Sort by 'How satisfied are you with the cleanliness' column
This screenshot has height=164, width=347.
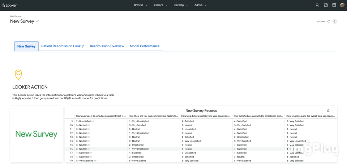(x=258, y=116)
